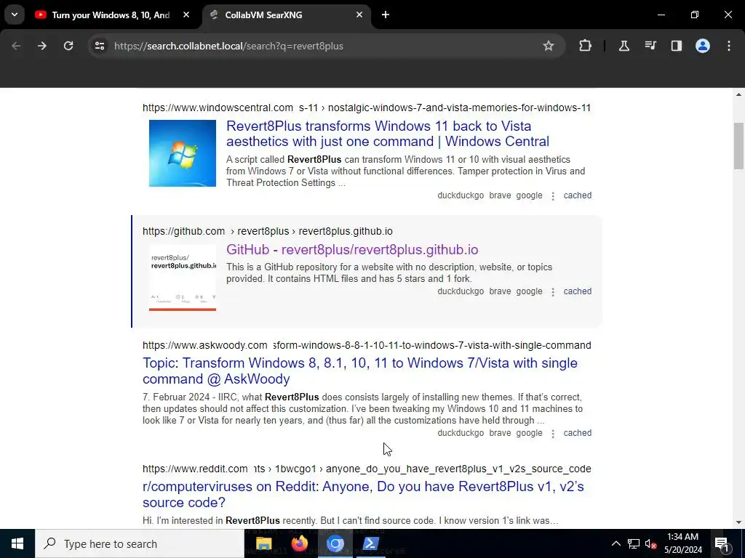The image size is (745, 558).
Task: Open PowerShell from the taskbar
Action: click(x=370, y=543)
